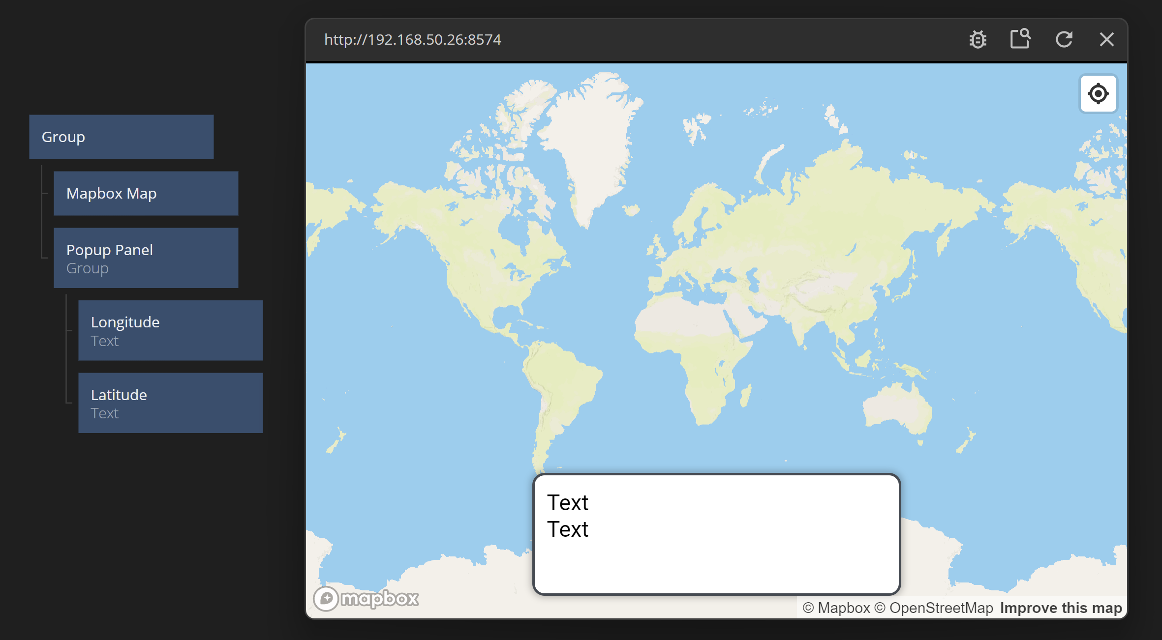Select the root Group node
Screen dimensions: 1162x640
[121, 137]
